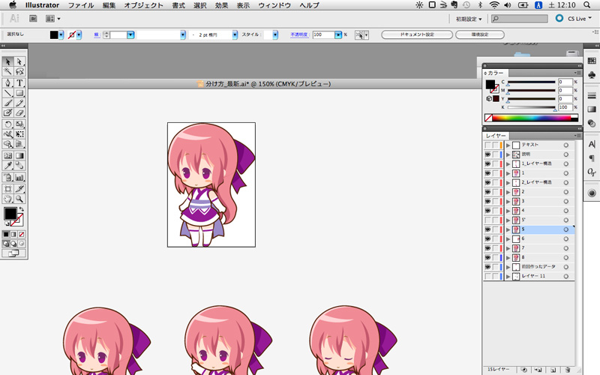Click the search field in application bar

[520, 18]
